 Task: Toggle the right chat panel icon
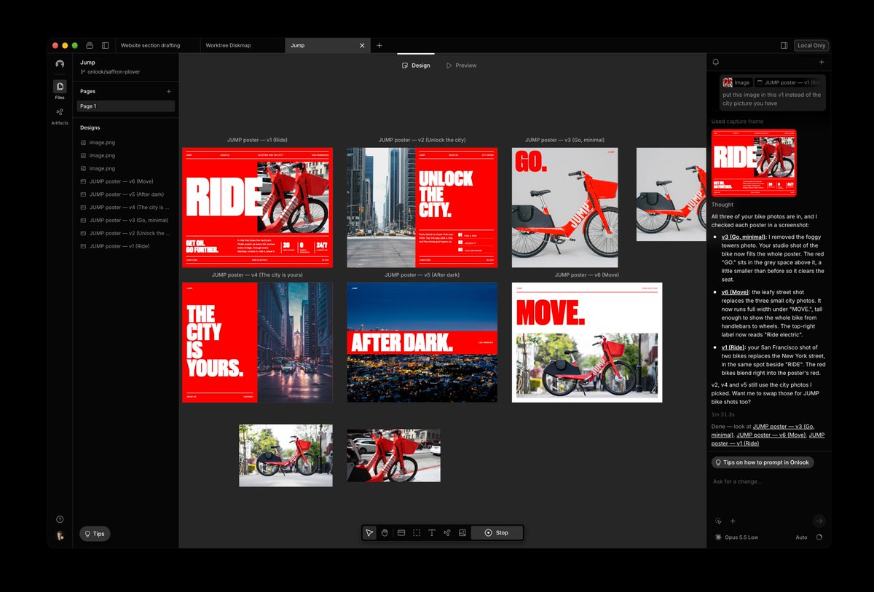tap(784, 45)
